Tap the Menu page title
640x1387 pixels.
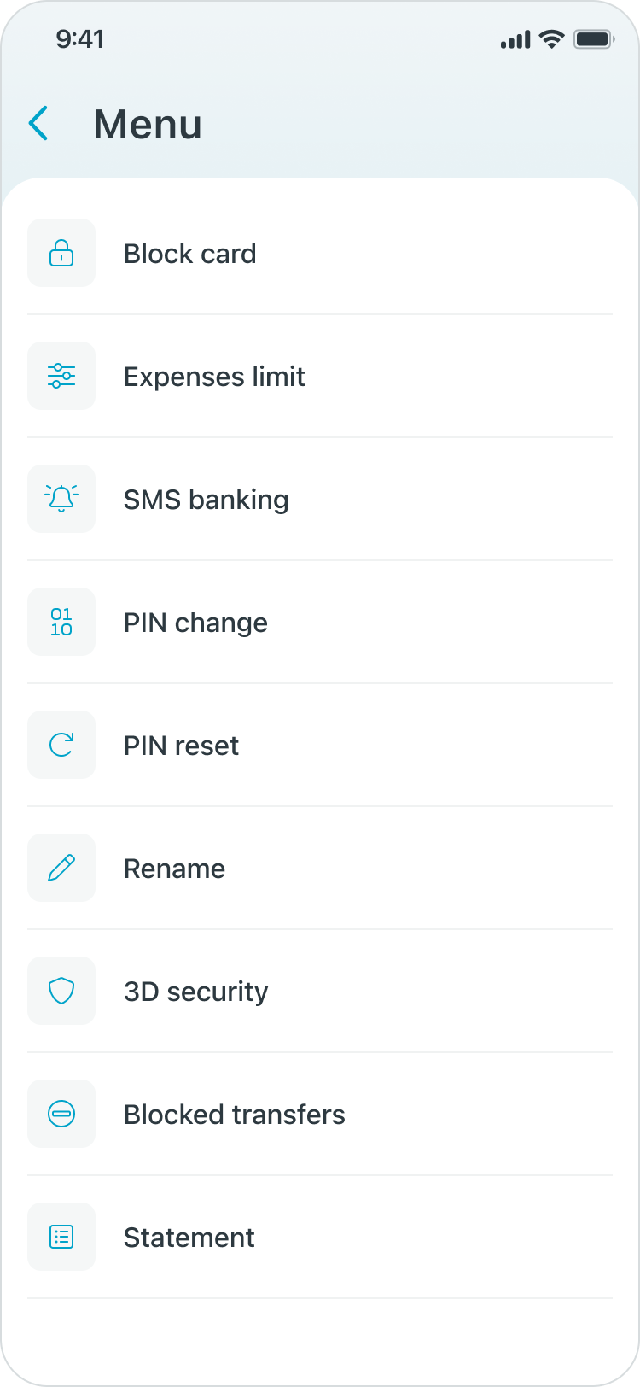pyautogui.click(x=148, y=125)
